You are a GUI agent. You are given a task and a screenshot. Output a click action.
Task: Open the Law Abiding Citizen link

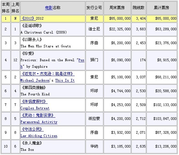point(39,136)
